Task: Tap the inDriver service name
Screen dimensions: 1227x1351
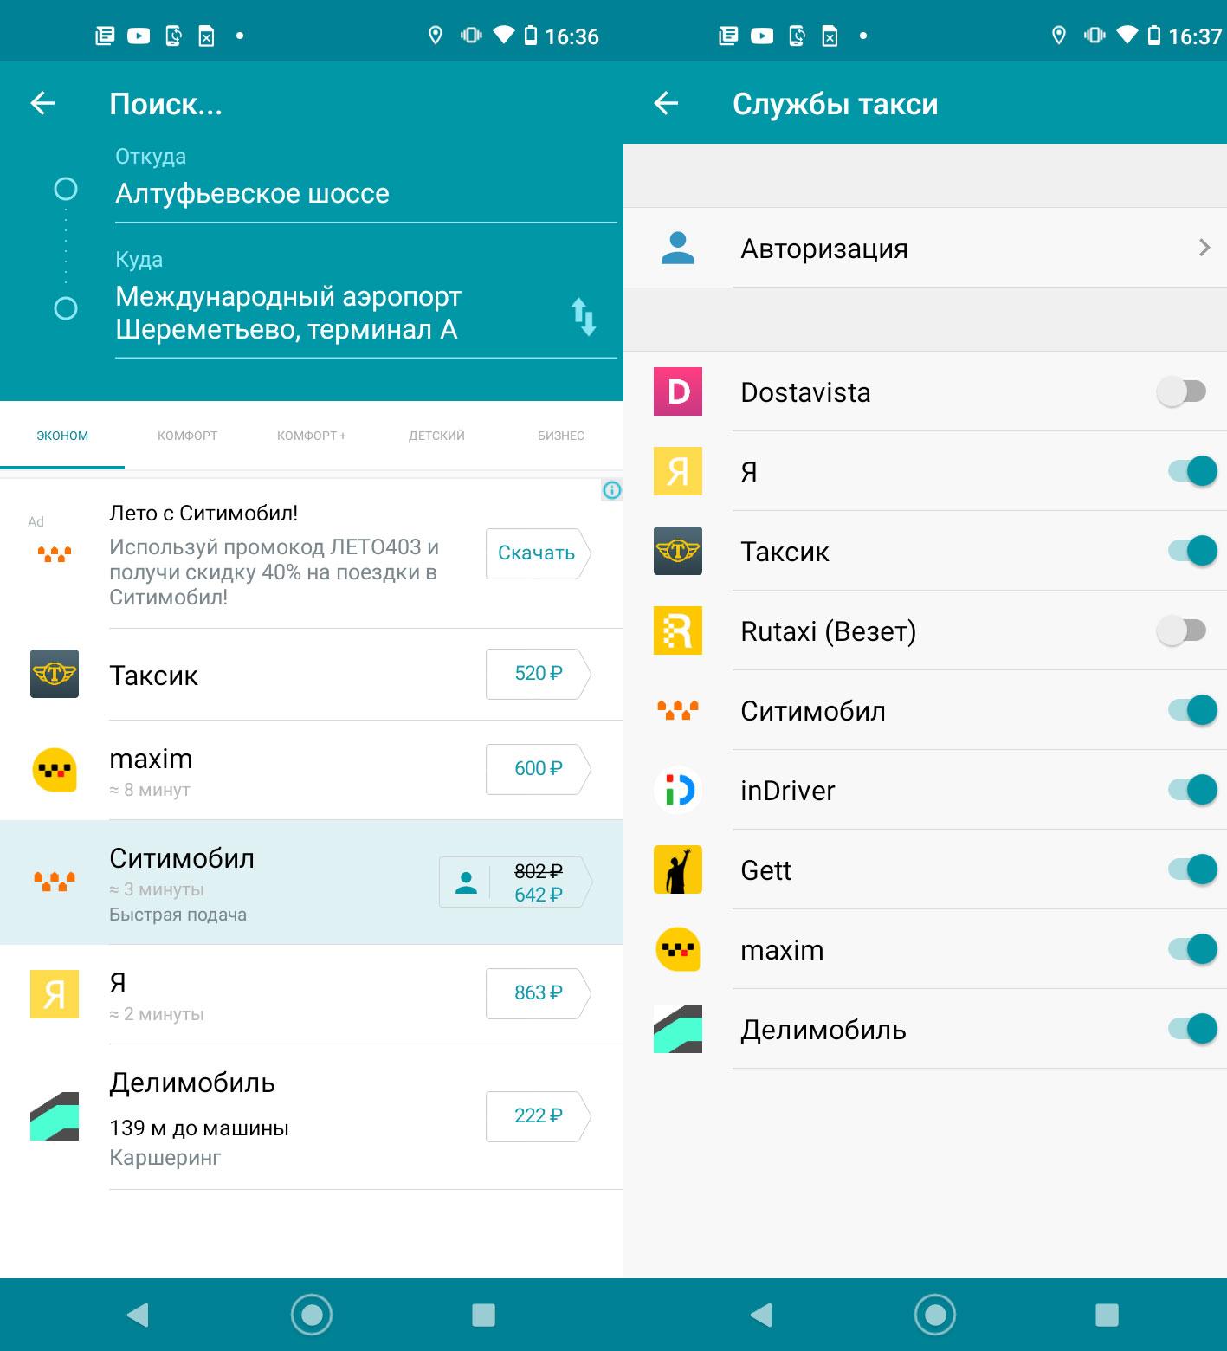Action: 788,791
